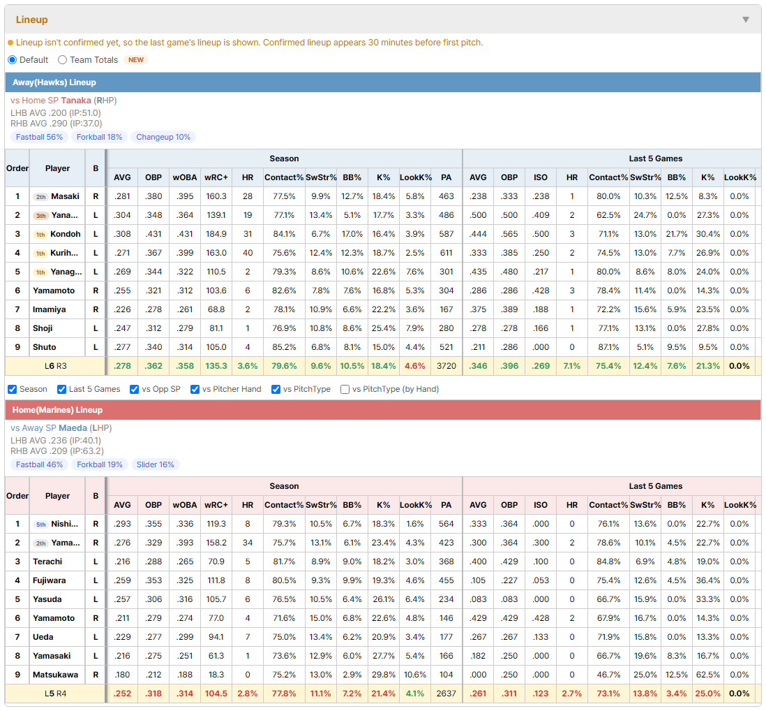Image resolution: width=766 pixels, height=711 pixels.
Task: Click the 1th badge beside Yanag...
Action: [40, 272]
